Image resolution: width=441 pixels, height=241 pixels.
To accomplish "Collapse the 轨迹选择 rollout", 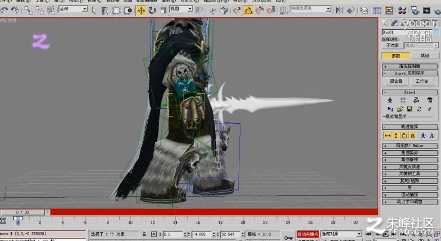I will (x=410, y=127).
